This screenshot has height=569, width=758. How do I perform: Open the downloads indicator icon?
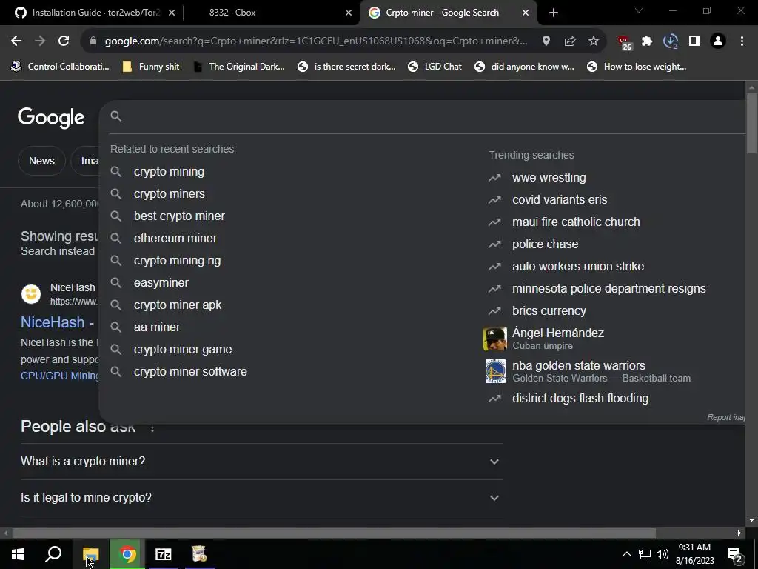click(671, 41)
